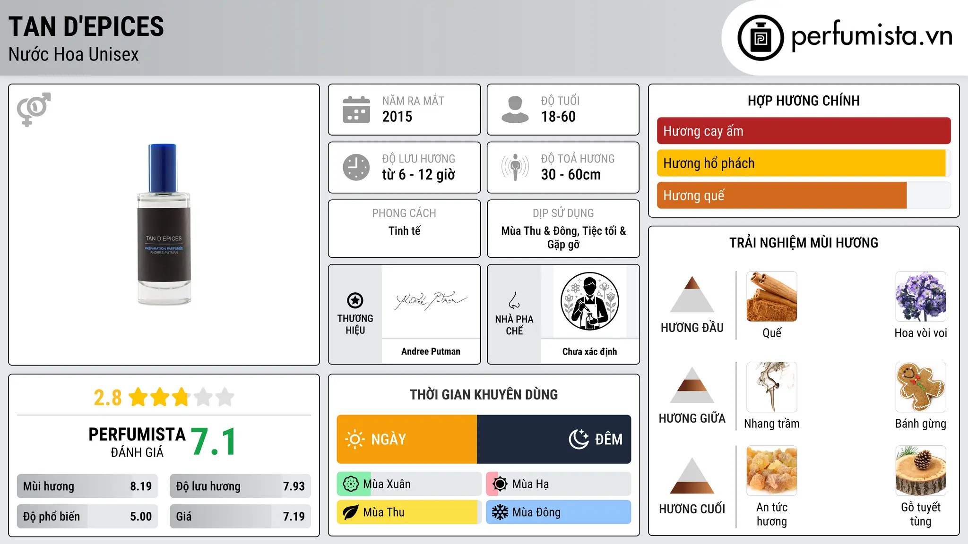Viewport: 968px width, 544px height.
Task: Click the unisex gender symbol icon
Action: point(34,110)
